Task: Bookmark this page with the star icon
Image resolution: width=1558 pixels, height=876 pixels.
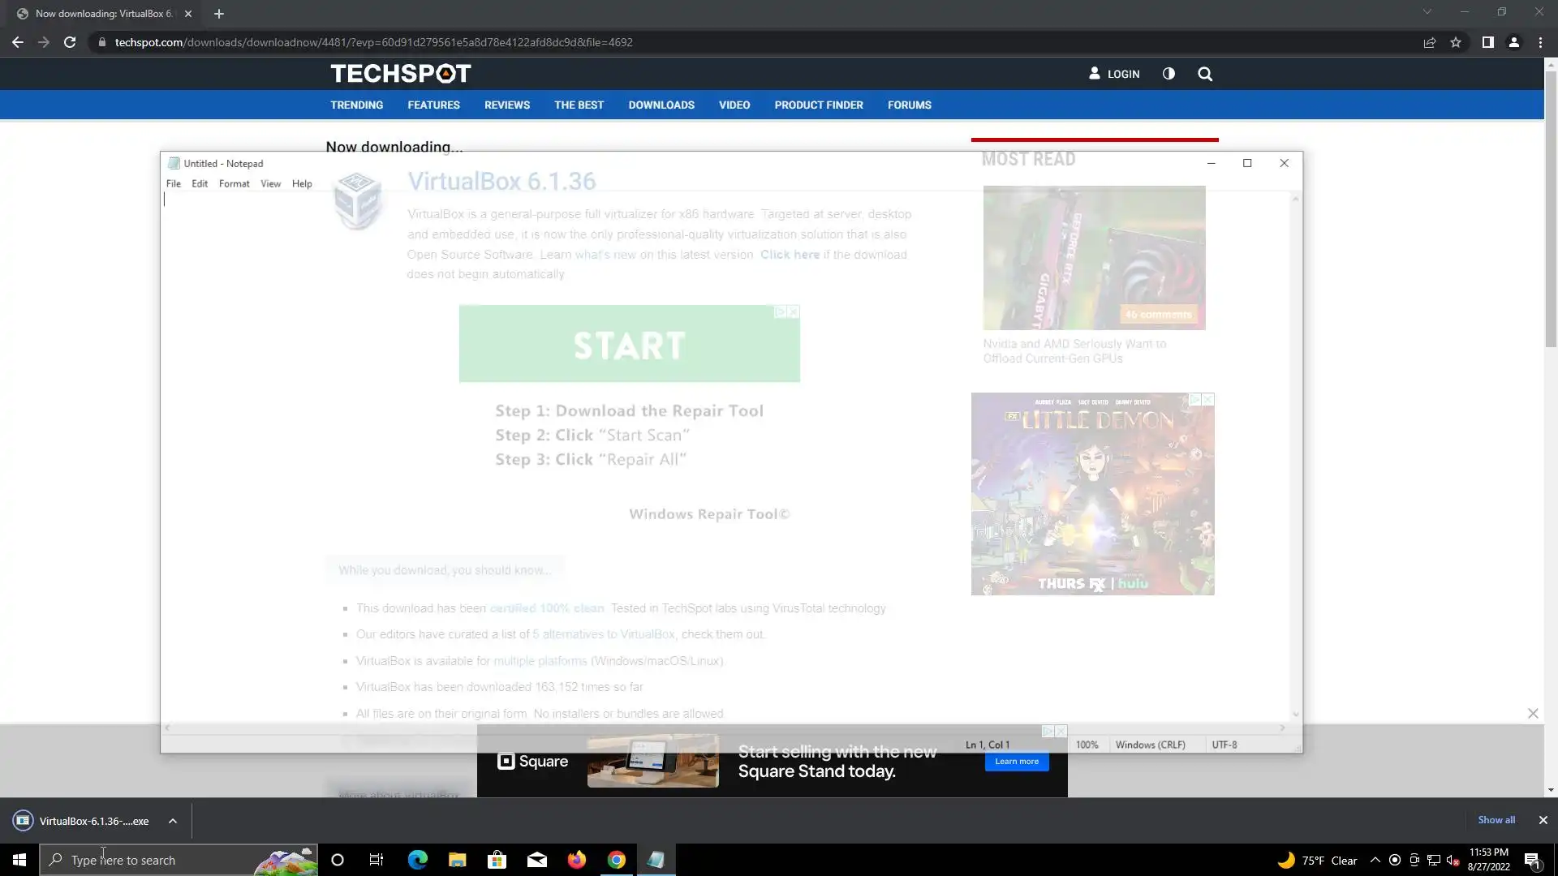Action: click(x=1456, y=42)
